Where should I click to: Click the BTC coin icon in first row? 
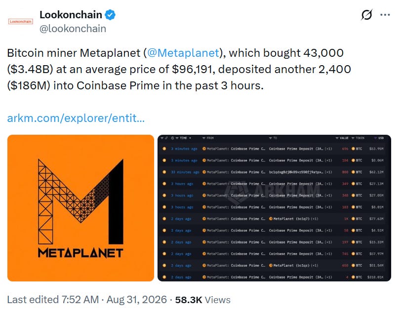tap(353, 149)
